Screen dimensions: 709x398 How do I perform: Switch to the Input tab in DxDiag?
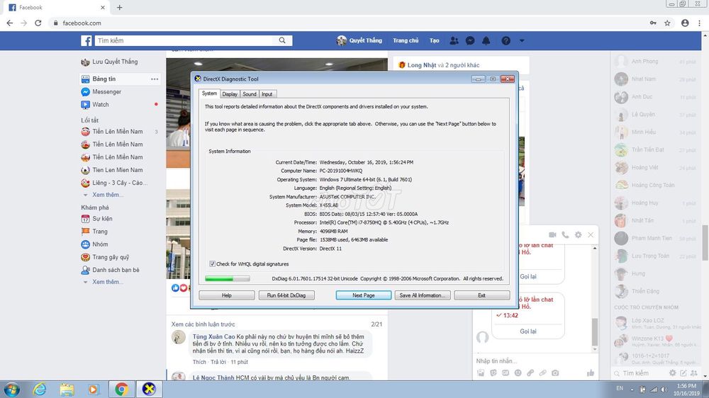267,94
